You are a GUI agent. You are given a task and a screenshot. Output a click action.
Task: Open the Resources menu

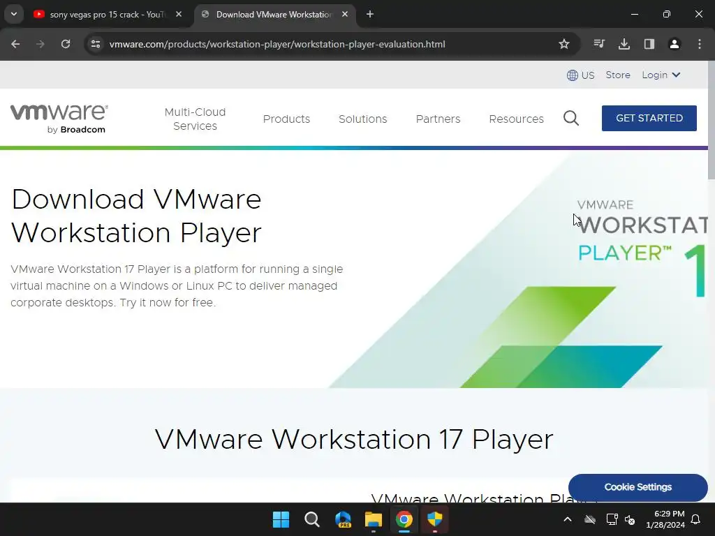pyautogui.click(x=516, y=119)
